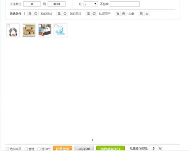Select 否 for 我的粉丝 filter
189x151 pixels.
tap(36, 14)
